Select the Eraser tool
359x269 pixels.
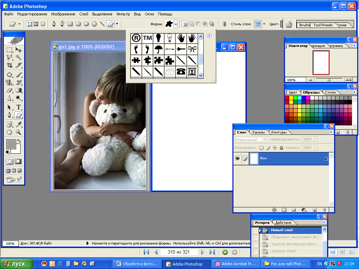click(x=9, y=90)
